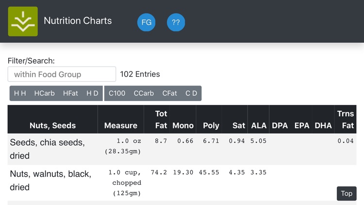The image size is (364, 205).
Task: Click the Seeds, chia seeds, dried row name
Action: (48, 149)
